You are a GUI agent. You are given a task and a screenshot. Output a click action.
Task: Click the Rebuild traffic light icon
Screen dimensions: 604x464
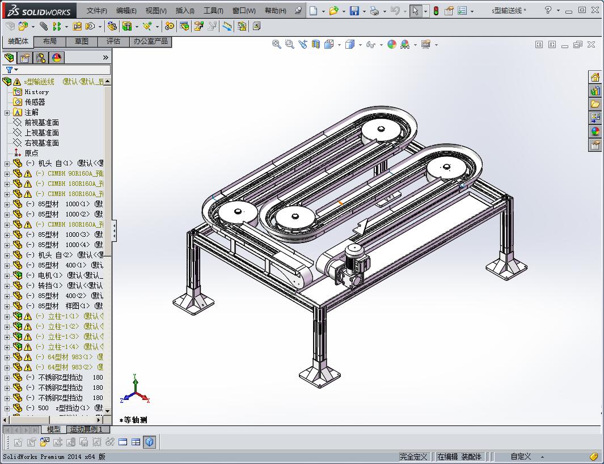(x=436, y=11)
